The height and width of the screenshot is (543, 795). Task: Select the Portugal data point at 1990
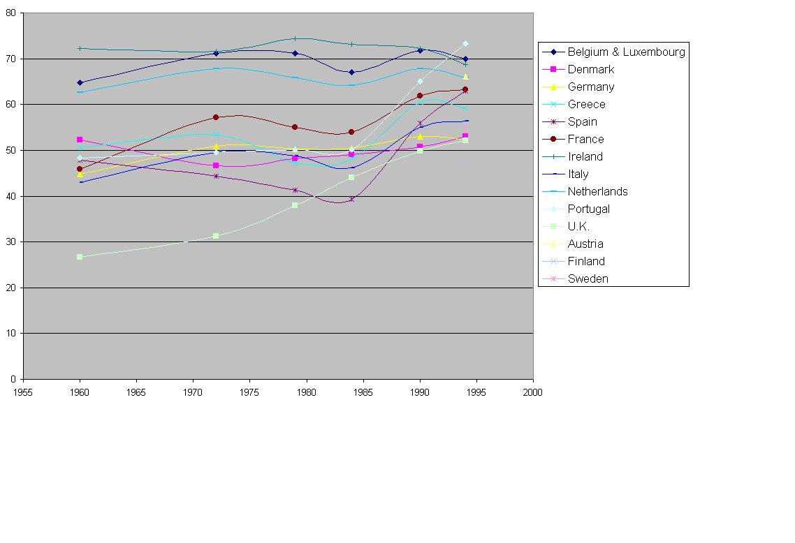click(x=420, y=82)
